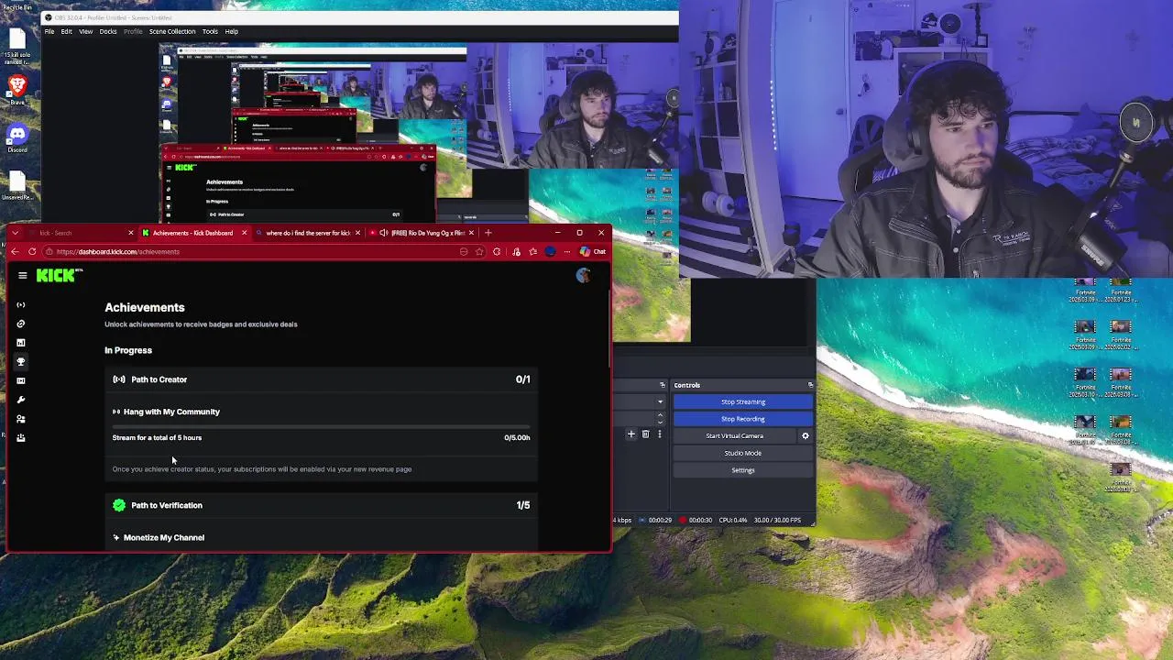
Task: Bookmark the page with the star icon
Action: 479,251
